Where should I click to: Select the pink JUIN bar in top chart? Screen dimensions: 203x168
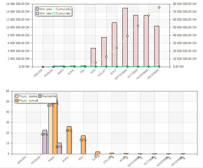(x=93, y=57)
